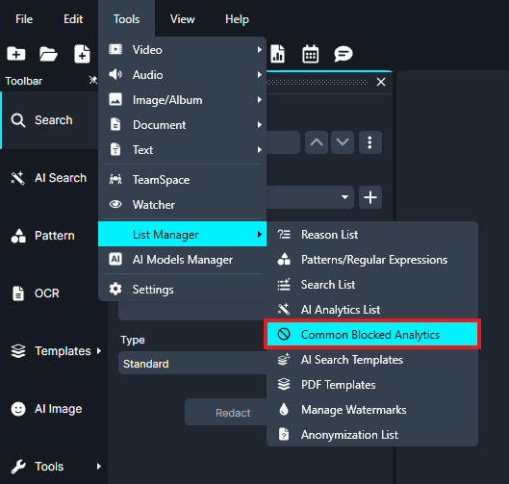Viewport: 509px width, 484px height.
Task: Select AI Search in the sidebar
Action: click(49, 178)
